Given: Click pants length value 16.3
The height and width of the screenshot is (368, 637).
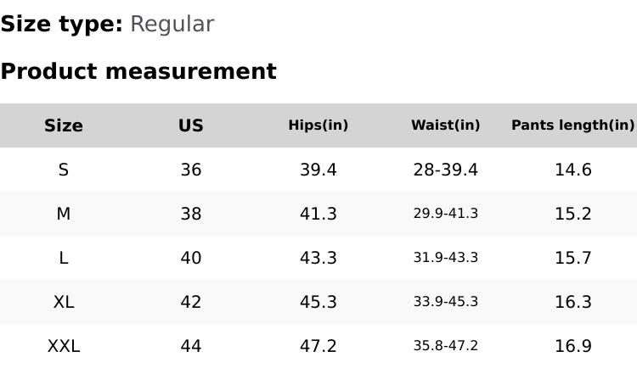Looking at the screenshot, I should click(572, 302).
